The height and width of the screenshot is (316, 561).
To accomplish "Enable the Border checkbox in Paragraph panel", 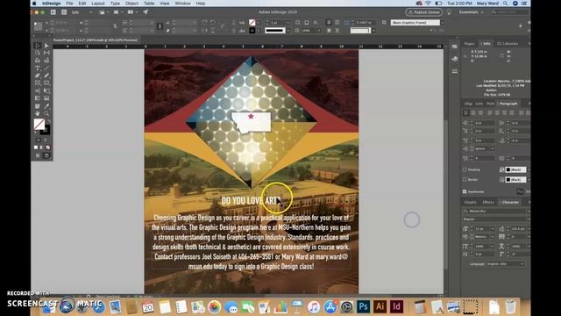I will coord(465,179).
